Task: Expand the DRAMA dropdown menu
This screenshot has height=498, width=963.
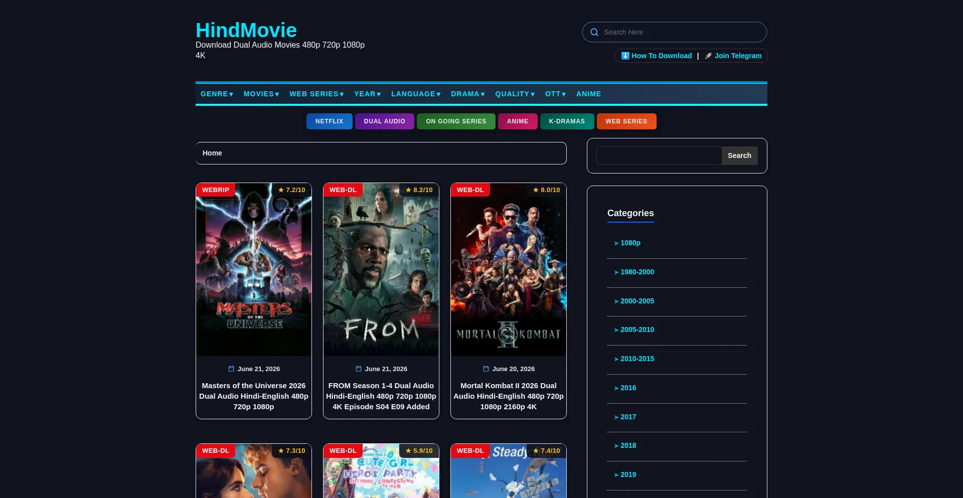Action: point(468,94)
